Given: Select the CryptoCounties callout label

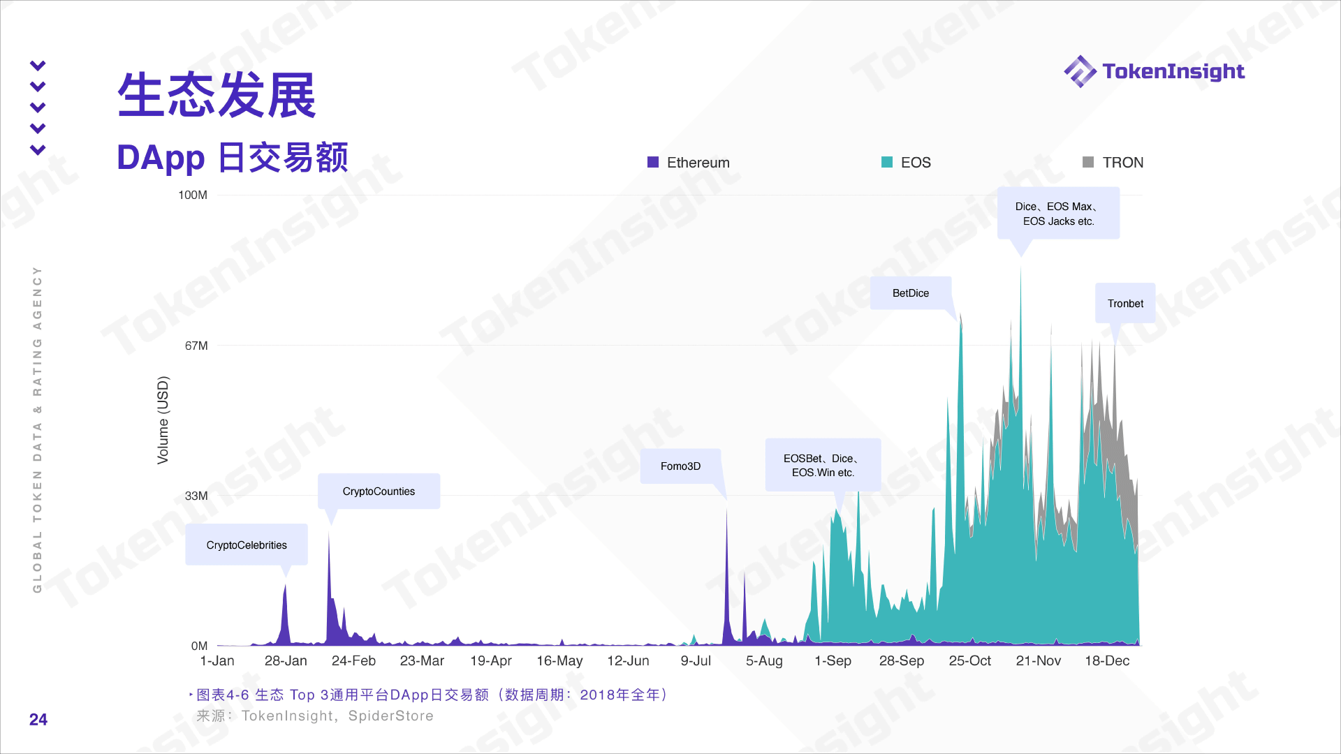Looking at the screenshot, I should [379, 491].
